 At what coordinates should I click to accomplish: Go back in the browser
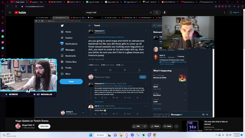pyautogui.click(x=8, y=7)
